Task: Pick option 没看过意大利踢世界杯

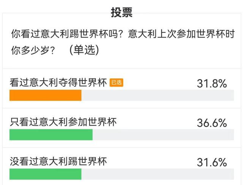Action: pos(58,162)
